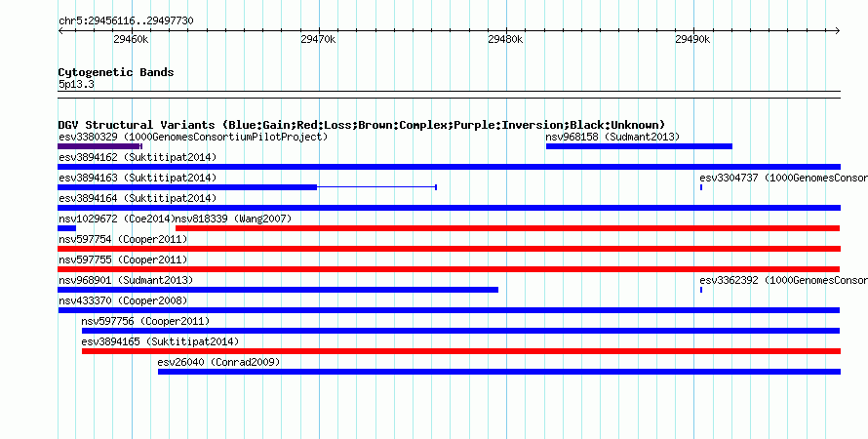Screen dimensions: 868x439
Task: Open the esv3304737 variant label
Action: pyautogui.click(x=783, y=178)
